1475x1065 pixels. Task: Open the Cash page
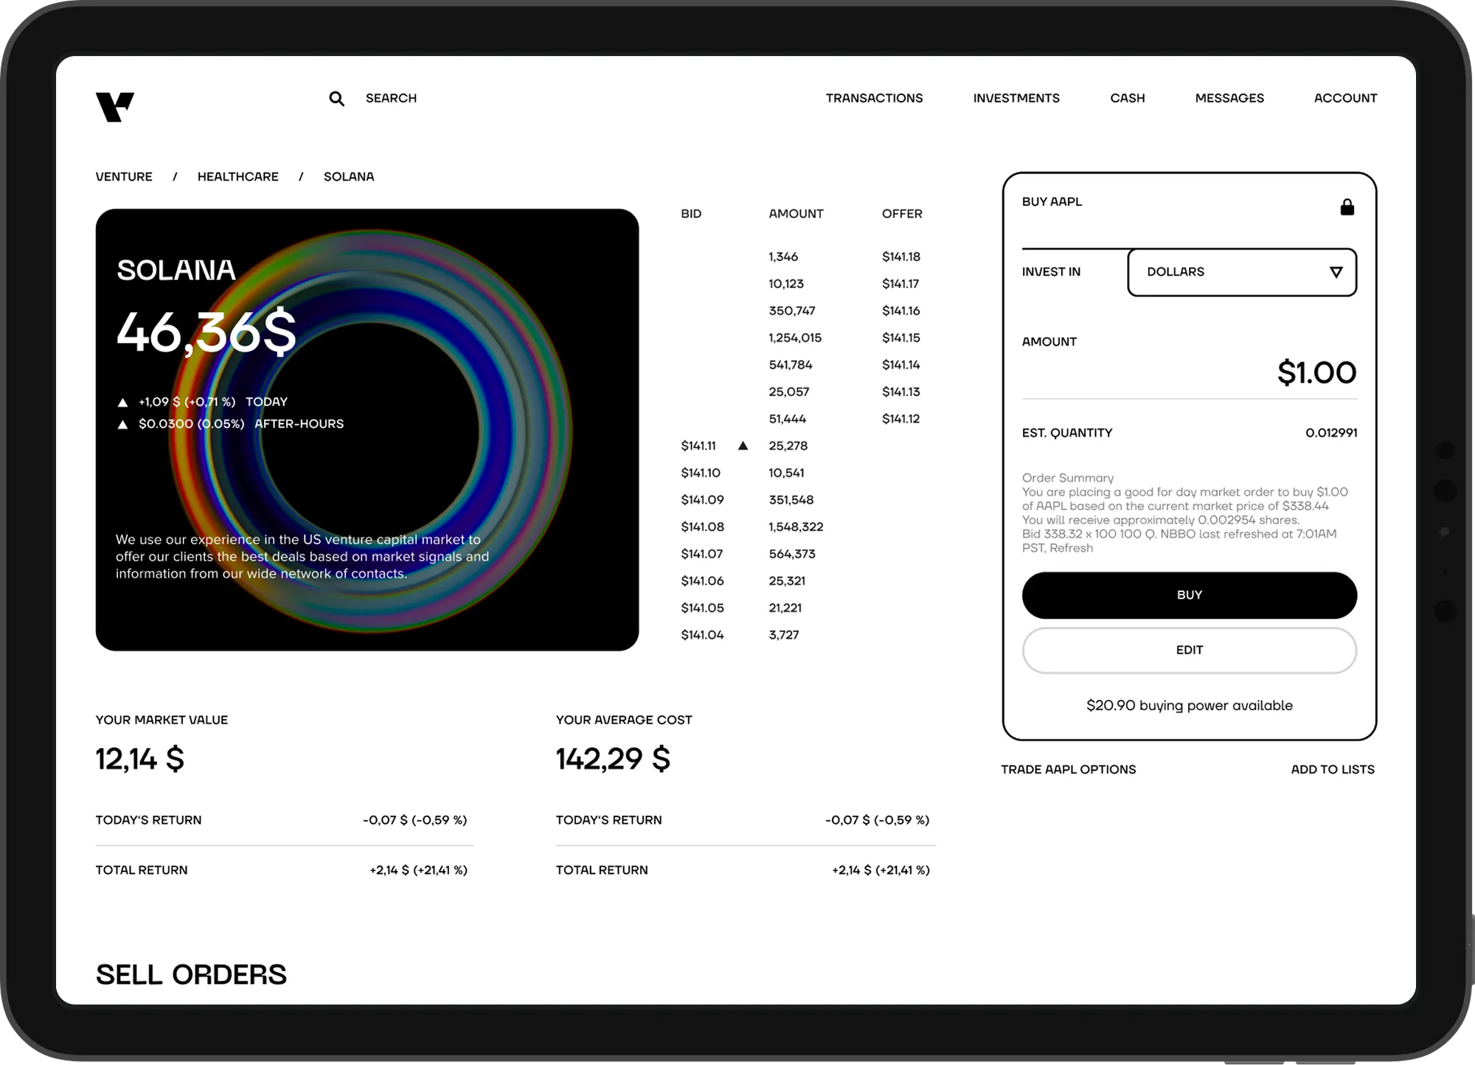[1127, 98]
